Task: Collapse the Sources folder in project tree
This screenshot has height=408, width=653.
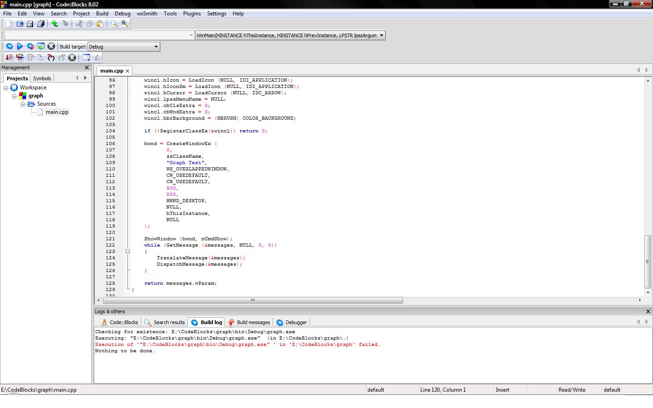Action: coord(23,104)
